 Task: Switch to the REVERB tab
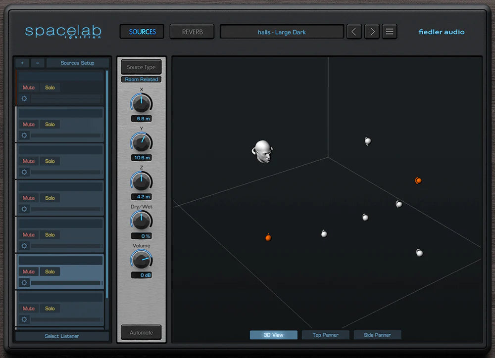[x=192, y=32]
